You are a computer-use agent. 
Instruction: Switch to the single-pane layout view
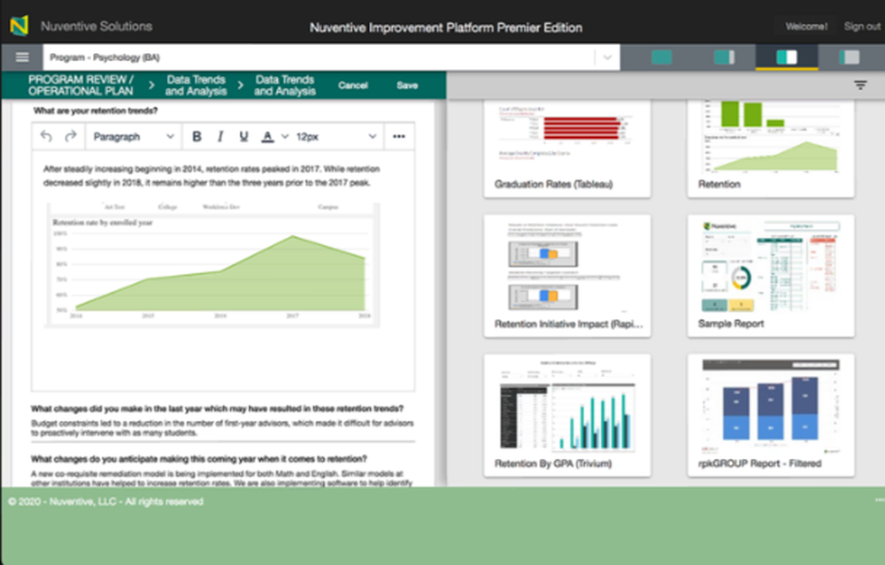pos(661,56)
